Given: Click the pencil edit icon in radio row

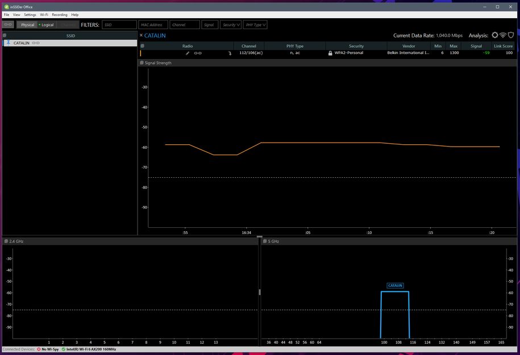Looking at the screenshot, I should pyautogui.click(x=188, y=53).
